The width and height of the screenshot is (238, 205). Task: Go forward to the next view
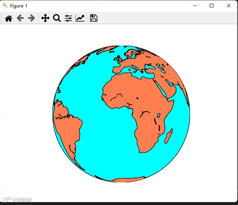[x=31, y=18]
